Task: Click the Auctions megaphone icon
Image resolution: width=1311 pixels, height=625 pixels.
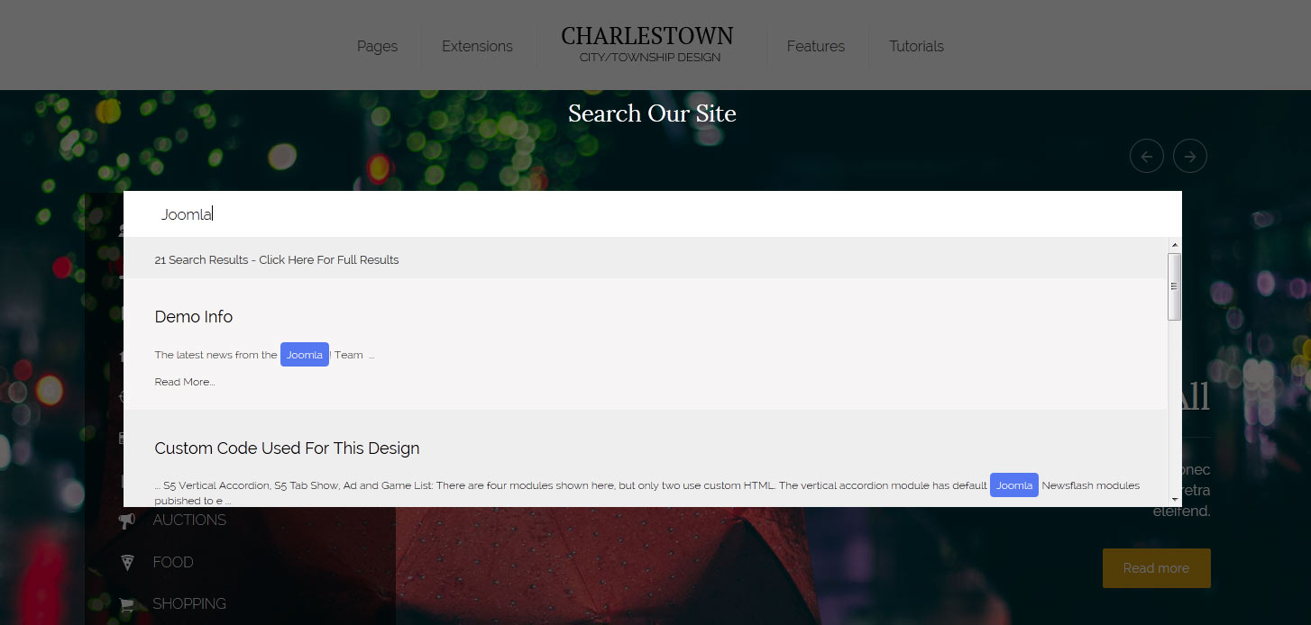Action: [127, 521]
